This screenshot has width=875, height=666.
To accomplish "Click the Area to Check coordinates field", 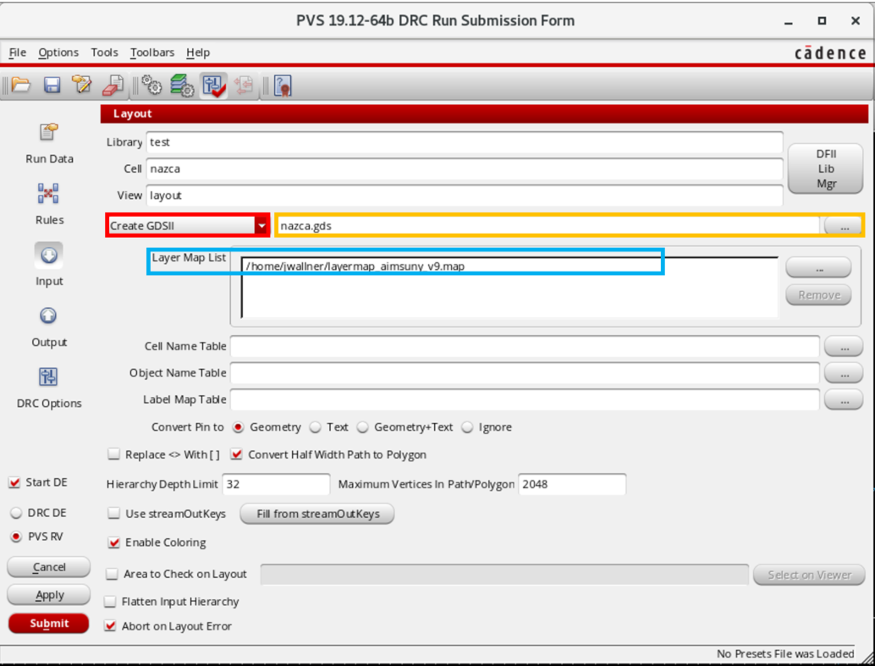I will coord(504,575).
